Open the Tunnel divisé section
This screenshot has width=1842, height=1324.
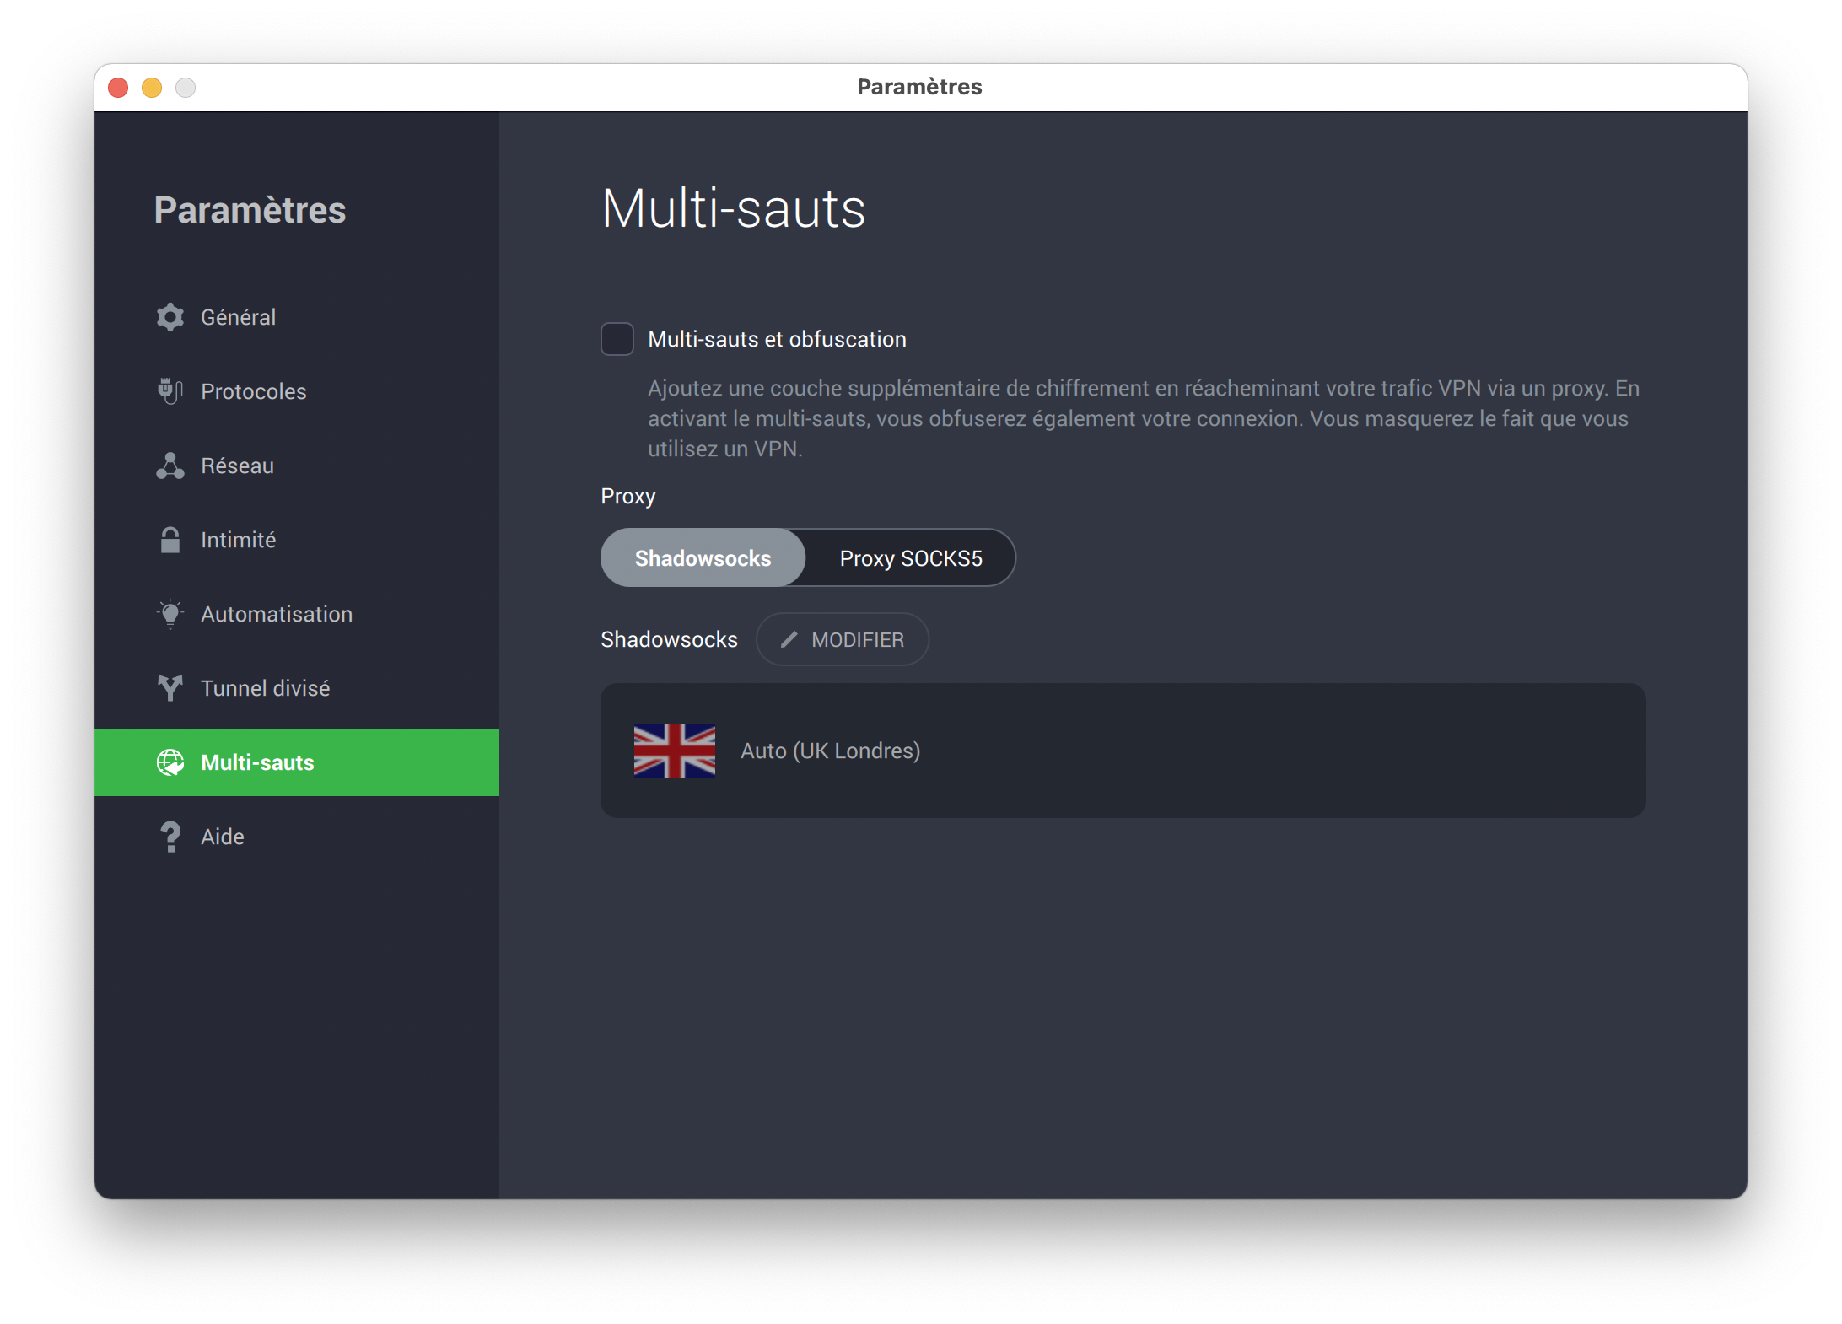pos(297,688)
